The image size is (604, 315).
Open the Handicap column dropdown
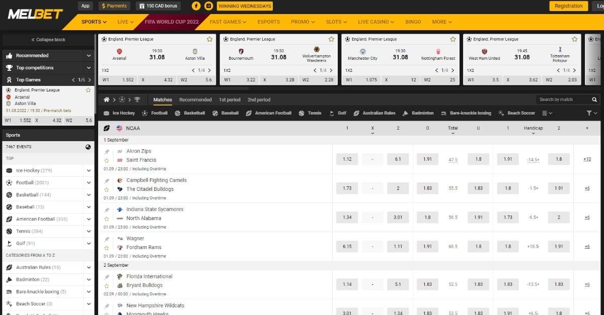coord(533,130)
